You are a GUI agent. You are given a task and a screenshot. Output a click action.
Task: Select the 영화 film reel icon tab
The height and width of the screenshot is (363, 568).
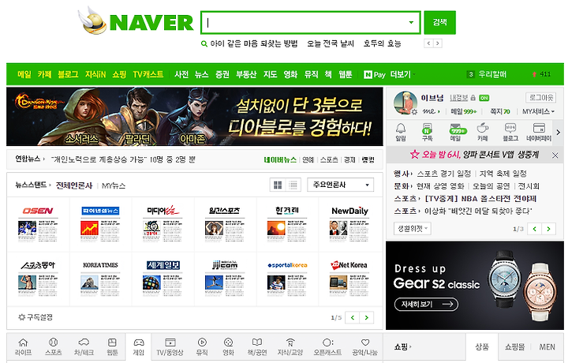[228, 347]
